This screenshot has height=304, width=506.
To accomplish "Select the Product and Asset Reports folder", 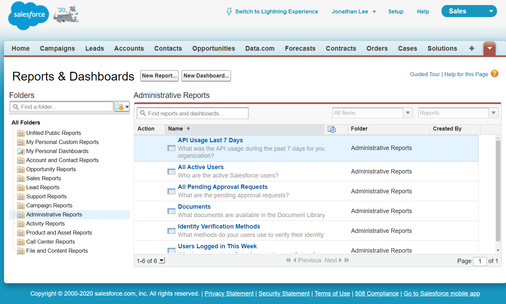I will click(59, 233).
